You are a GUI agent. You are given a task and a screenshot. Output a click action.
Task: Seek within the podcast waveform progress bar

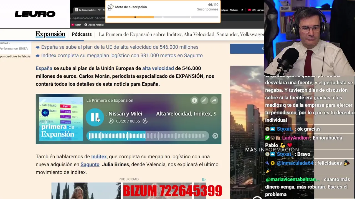tap(148, 136)
